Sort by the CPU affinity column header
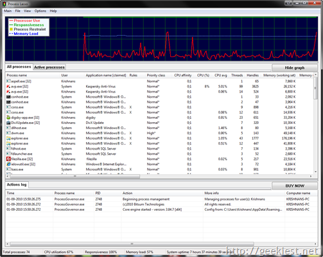Image resolution: width=323 pixels, height=257 pixels. tap(183, 75)
